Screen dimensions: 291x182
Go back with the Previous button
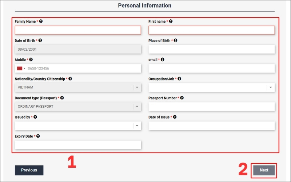29,170
